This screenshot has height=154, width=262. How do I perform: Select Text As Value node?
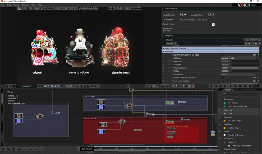pos(234,128)
